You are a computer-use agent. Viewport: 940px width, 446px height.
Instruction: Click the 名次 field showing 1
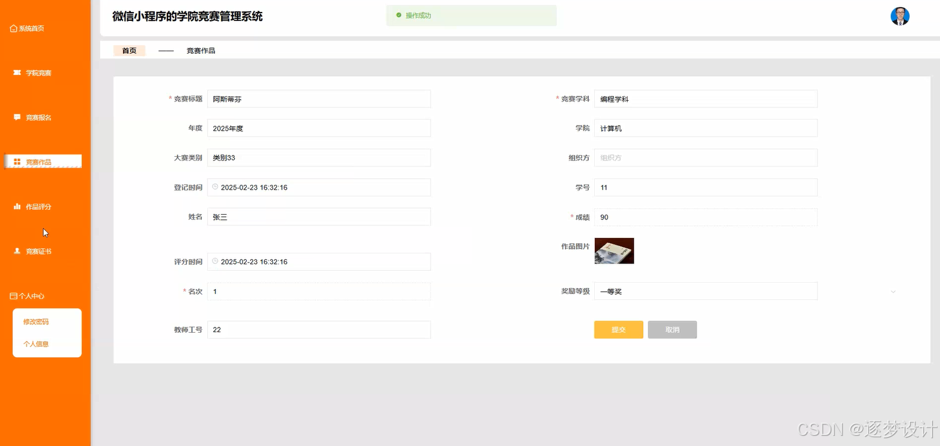[319, 292]
